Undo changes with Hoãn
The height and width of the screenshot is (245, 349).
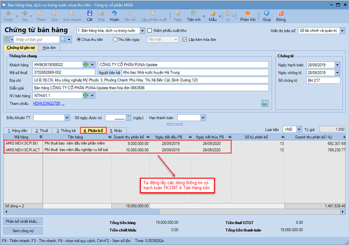114,16
